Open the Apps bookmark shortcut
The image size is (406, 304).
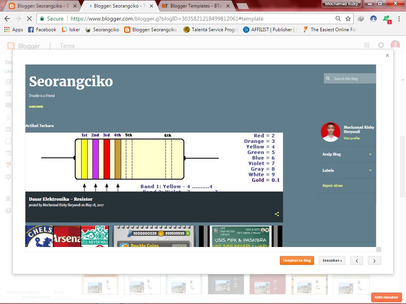[14, 29]
